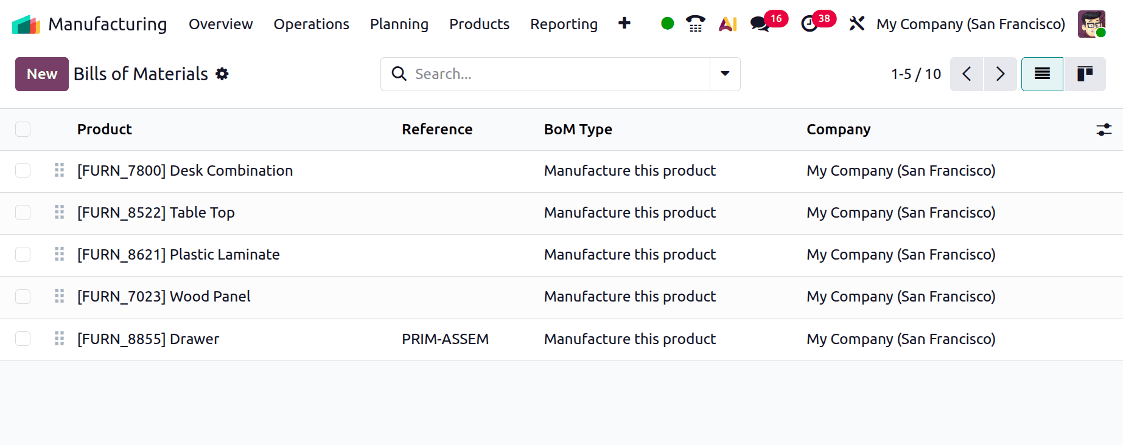The width and height of the screenshot is (1123, 445).
Task: Open Bills of Materials gear actions menu
Action: coord(222,74)
